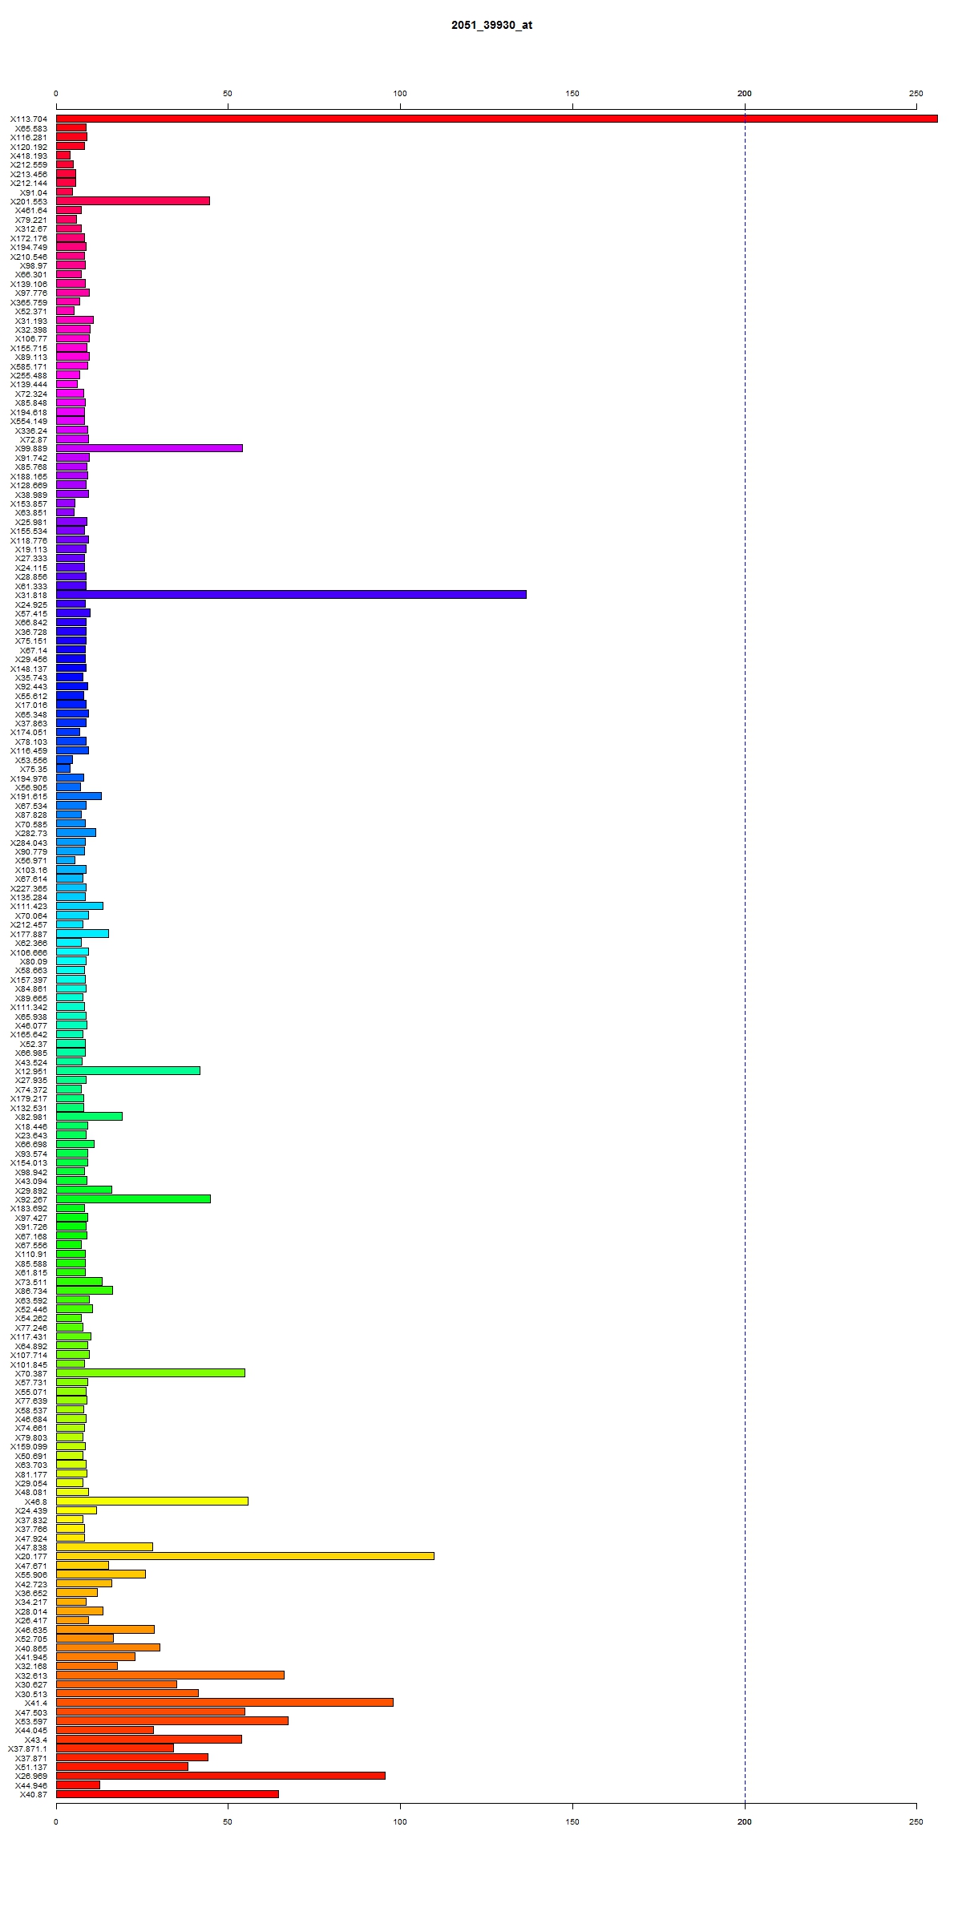
Task: Click the orange bar for X41.4
Action: [224, 1703]
